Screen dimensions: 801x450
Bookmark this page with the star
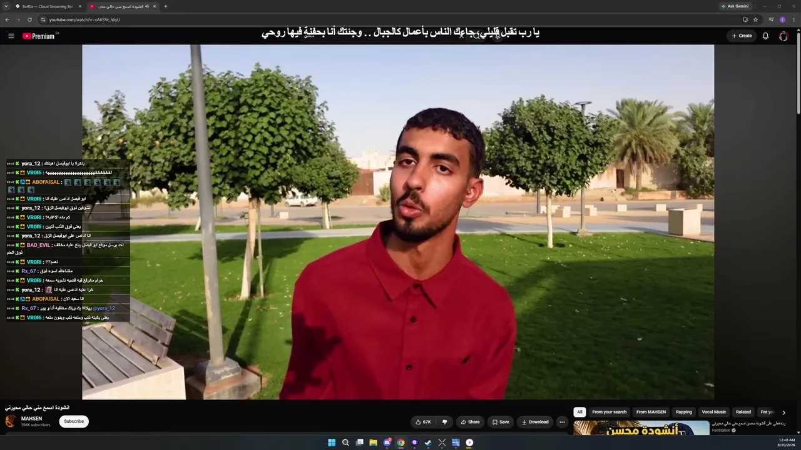point(755,19)
